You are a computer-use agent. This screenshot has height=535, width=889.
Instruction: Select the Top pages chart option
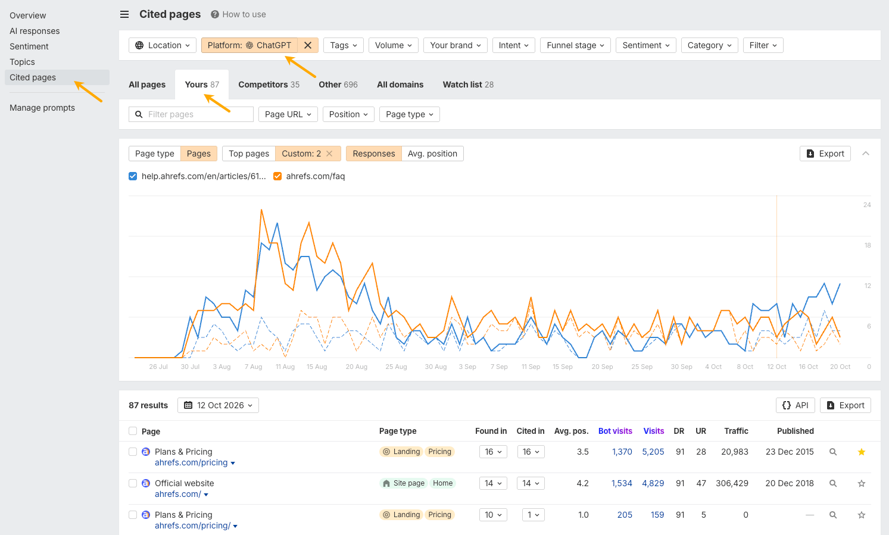(249, 154)
